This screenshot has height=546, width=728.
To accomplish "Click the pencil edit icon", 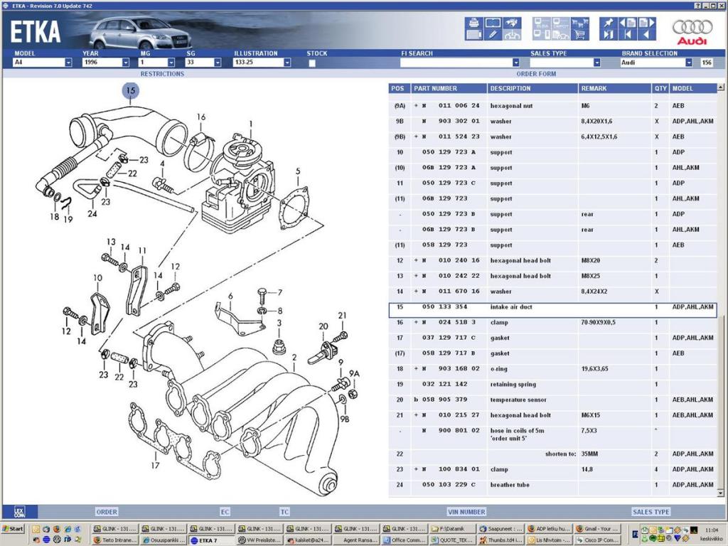I will click(x=493, y=34).
